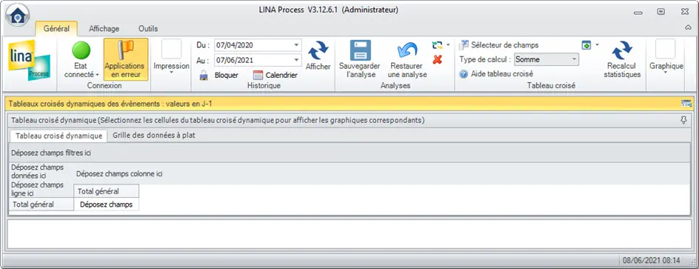This screenshot has height=269, width=699.
Task: Expand the Impression dropdown arrow
Action: [x=171, y=73]
